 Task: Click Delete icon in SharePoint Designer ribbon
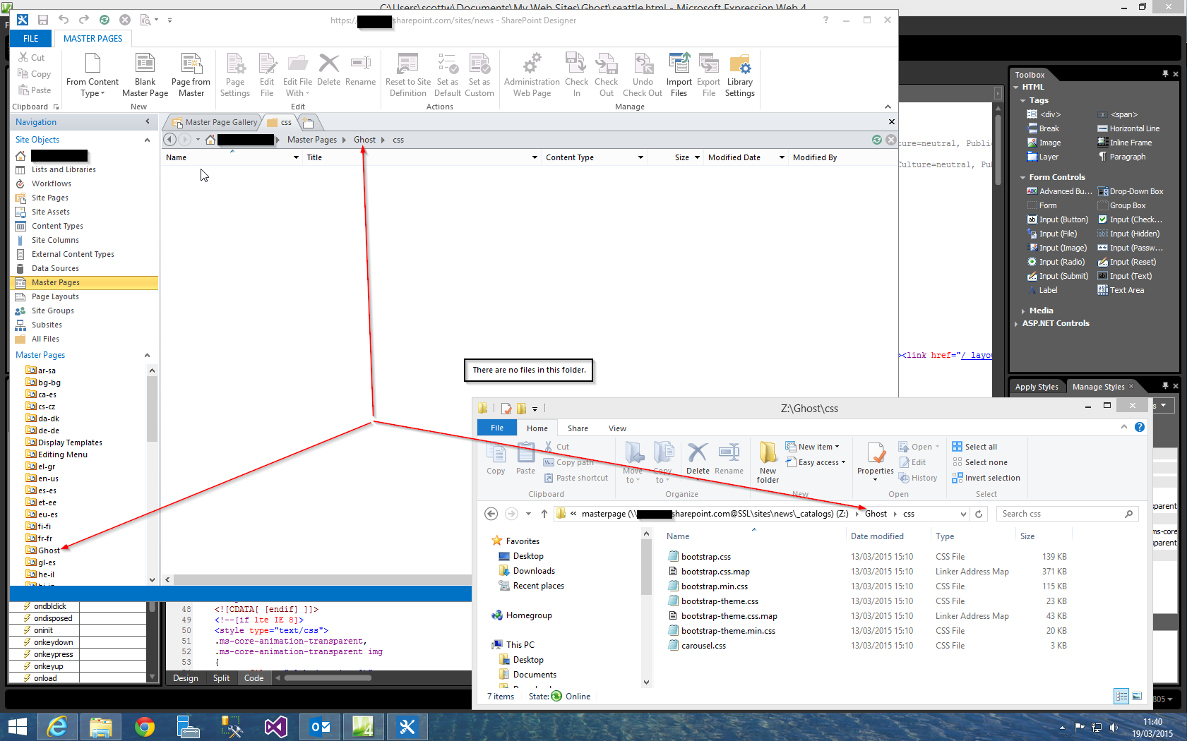(328, 71)
